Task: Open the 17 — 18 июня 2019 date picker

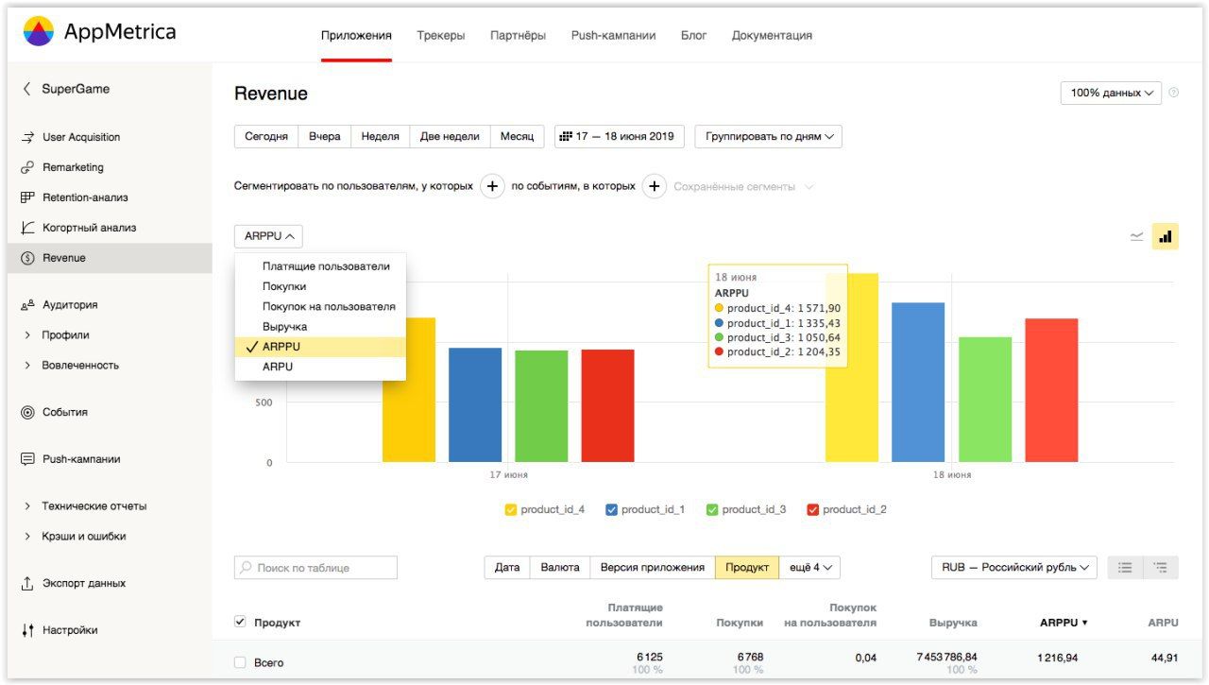Action: [x=620, y=136]
